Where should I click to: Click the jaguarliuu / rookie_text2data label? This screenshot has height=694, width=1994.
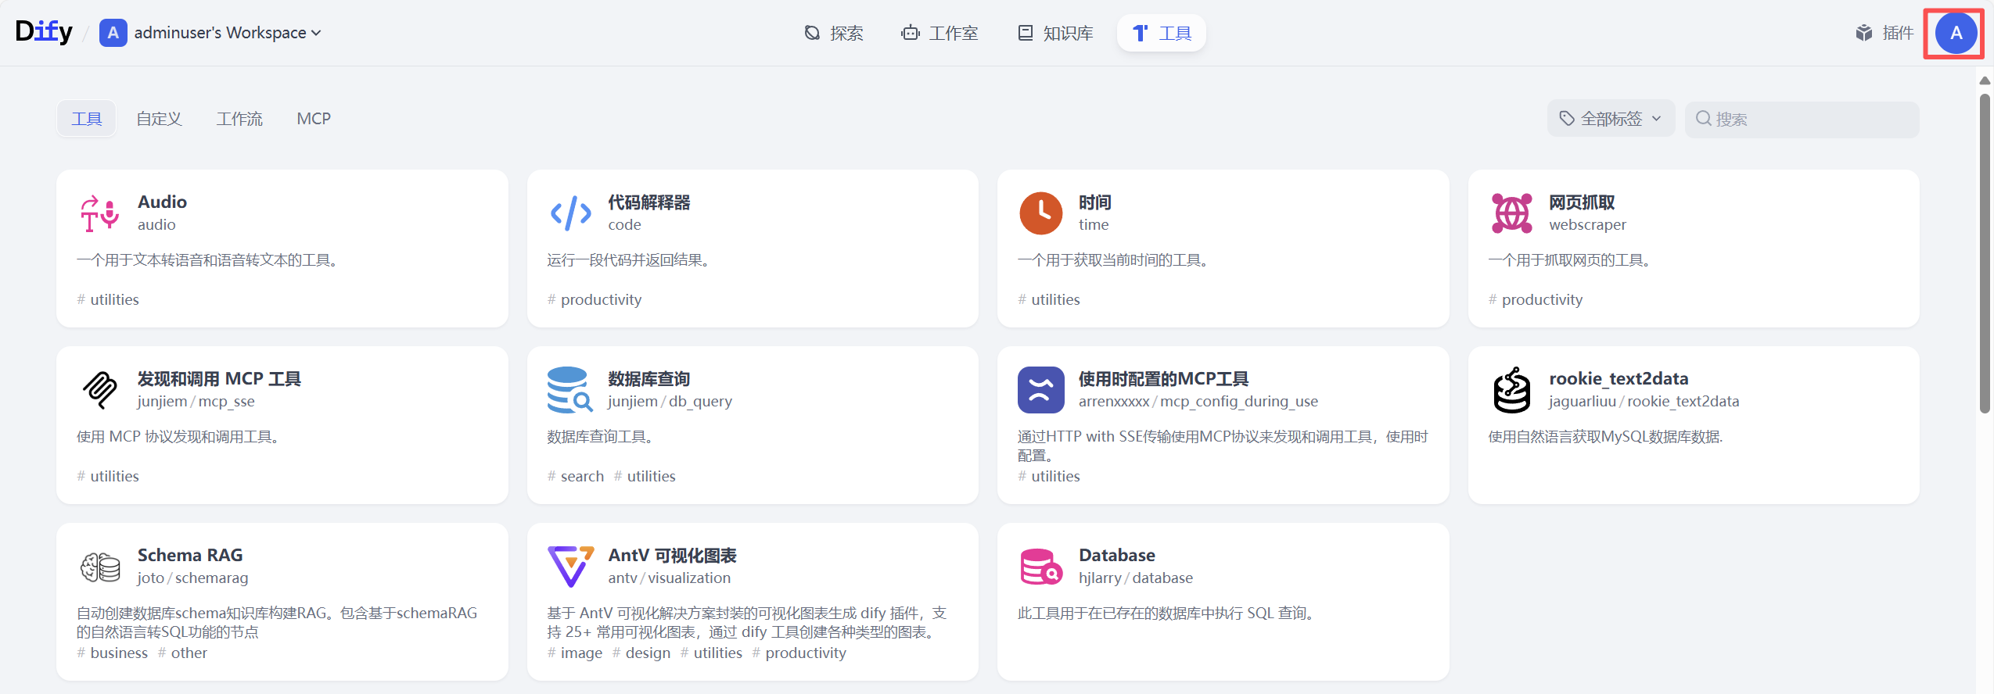1644,401
